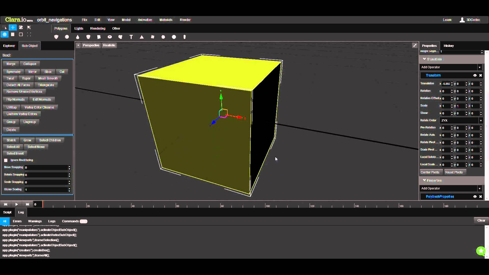
Task: Open the Rotate Order ZYX dropdown
Action: click(x=461, y=120)
